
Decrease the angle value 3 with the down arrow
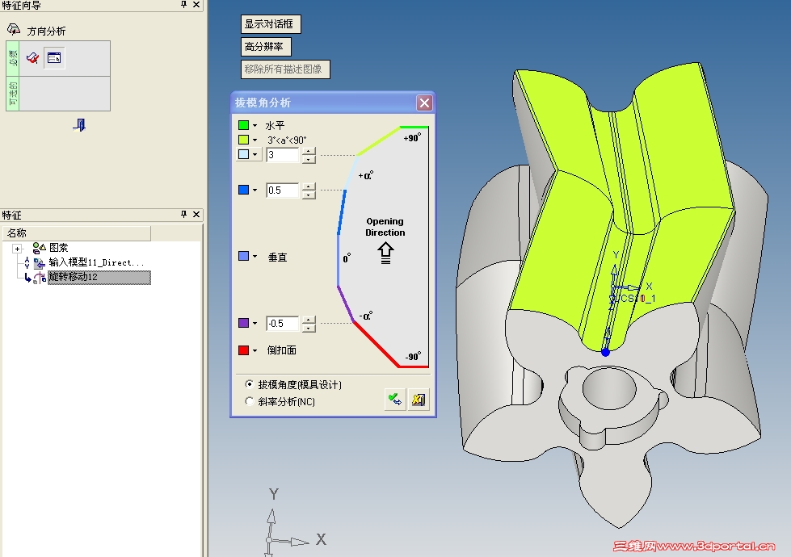click(309, 159)
